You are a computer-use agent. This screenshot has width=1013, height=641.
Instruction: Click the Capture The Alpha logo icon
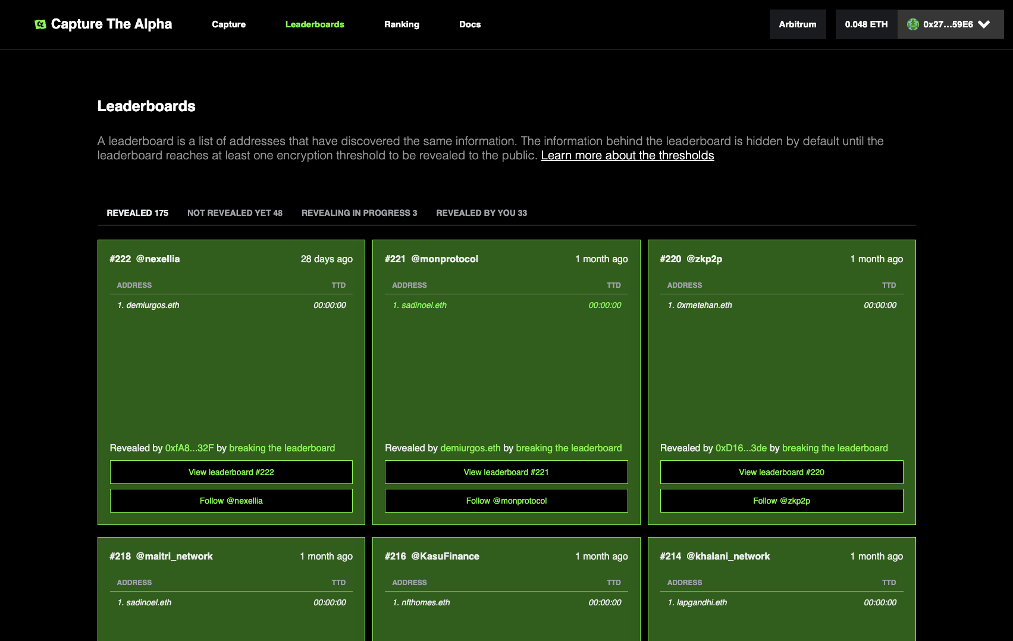pos(40,24)
